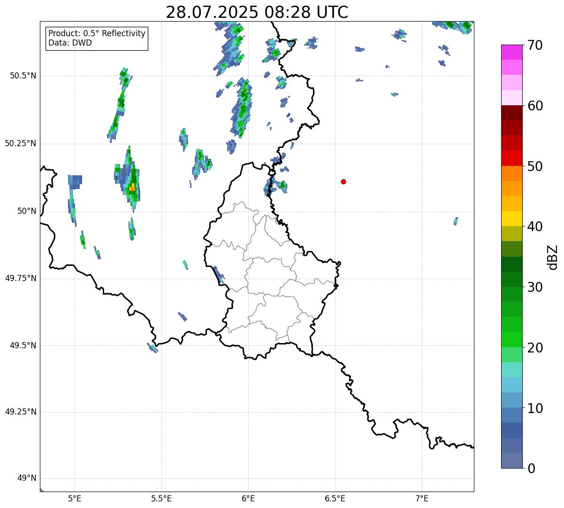Click the 49.75°N latitude label
This screenshot has width=564, height=508.
20,278
